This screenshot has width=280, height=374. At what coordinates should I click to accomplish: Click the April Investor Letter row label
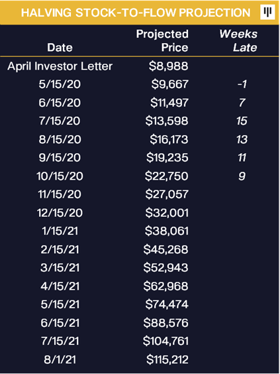[60, 66]
